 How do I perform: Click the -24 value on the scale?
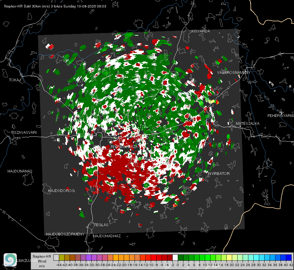click(x=113, y=265)
